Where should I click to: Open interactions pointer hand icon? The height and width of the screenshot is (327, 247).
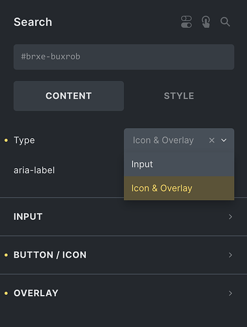[206, 22]
